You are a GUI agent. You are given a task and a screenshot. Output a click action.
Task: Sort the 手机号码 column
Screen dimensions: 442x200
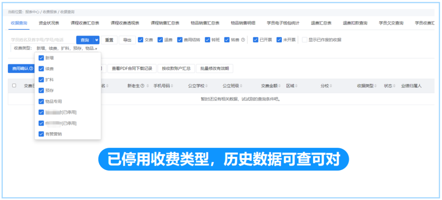click(x=172, y=86)
